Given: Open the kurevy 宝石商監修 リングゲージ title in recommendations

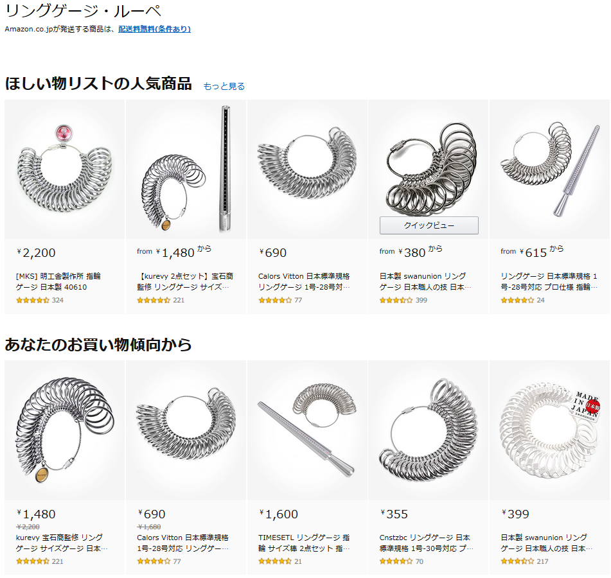Looking at the screenshot, I should (62, 543).
